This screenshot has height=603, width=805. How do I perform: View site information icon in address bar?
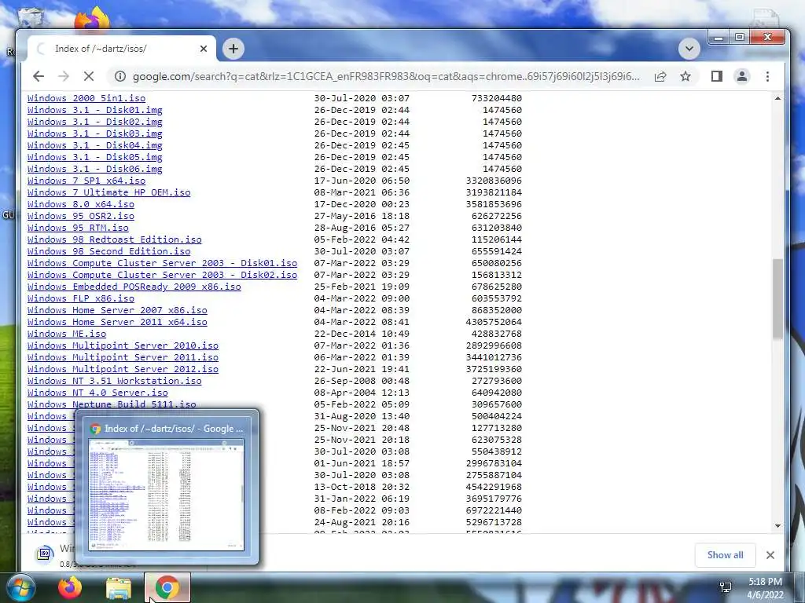tap(120, 76)
